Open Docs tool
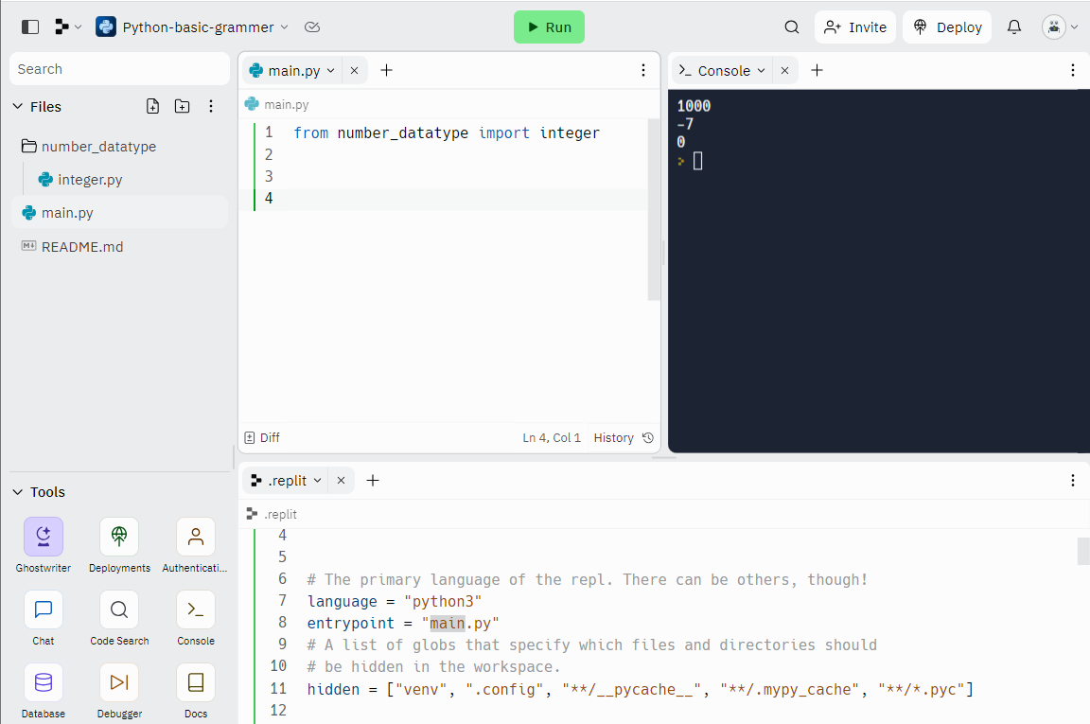Viewport: 1090px width, 724px height. 195,691
